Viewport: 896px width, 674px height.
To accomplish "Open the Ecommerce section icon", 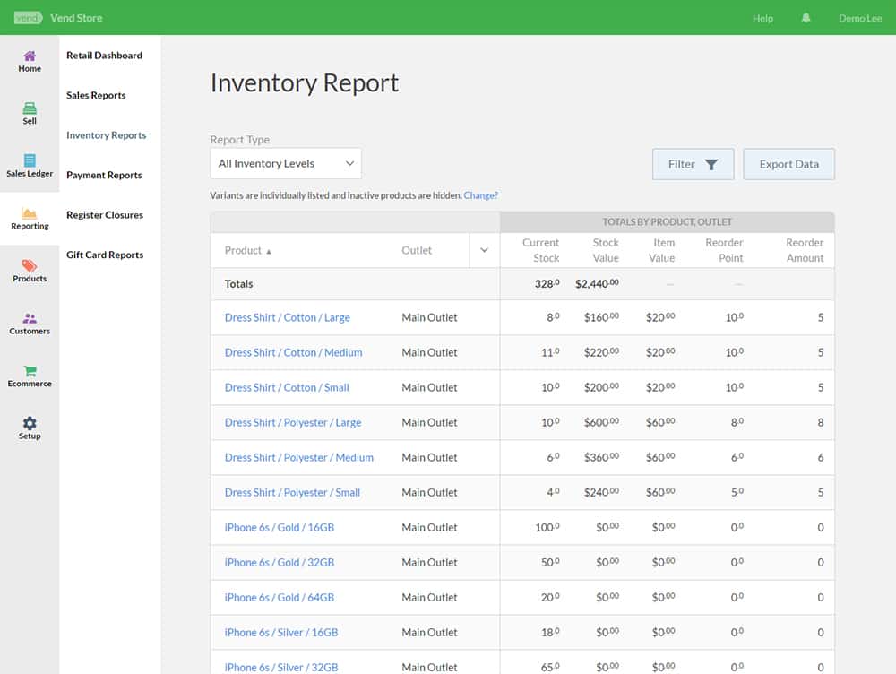I will pyautogui.click(x=30, y=376).
